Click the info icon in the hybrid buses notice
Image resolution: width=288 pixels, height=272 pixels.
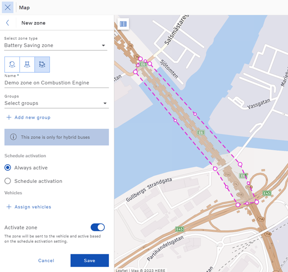click(x=13, y=137)
